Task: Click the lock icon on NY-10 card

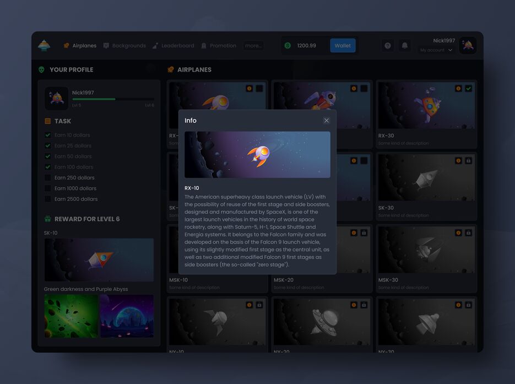Action: [x=259, y=305]
